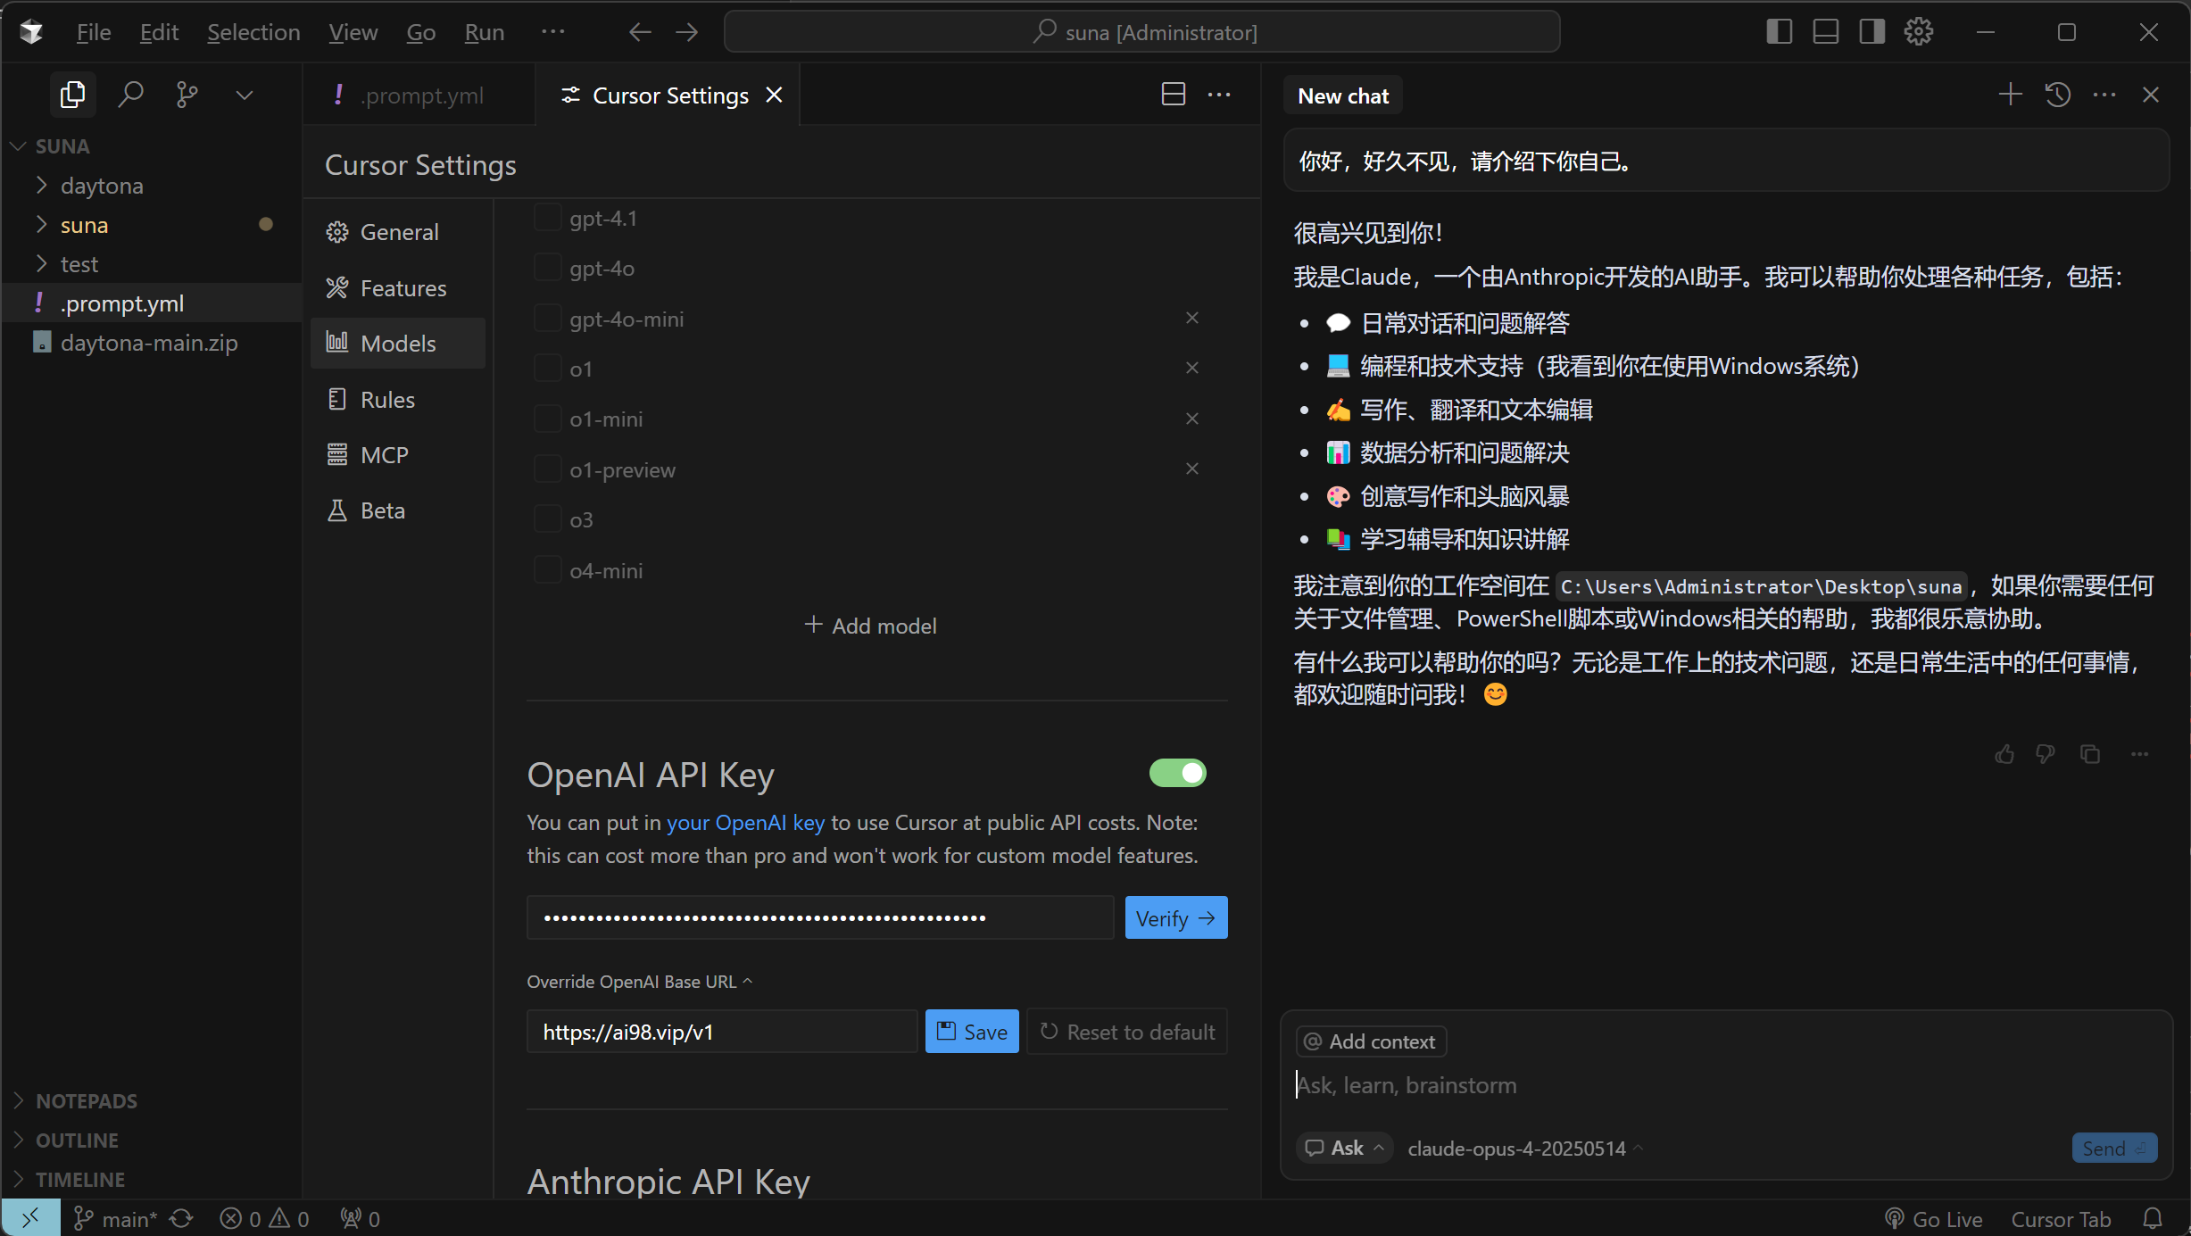Click the Verify button
Image resolution: width=2191 pixels, height=1236 pixels.
[x=1175, y=917]
